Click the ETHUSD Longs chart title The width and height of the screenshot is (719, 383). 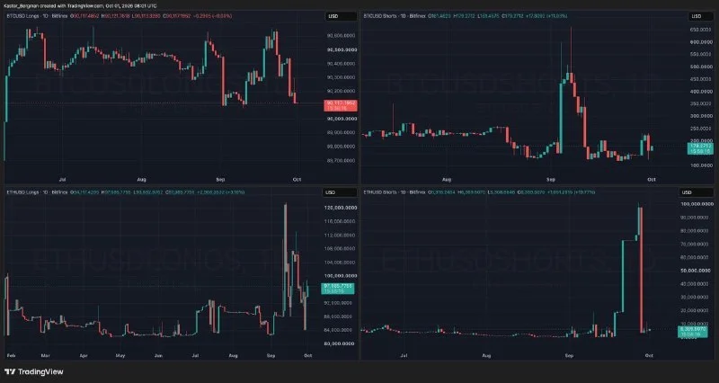point(37,192)
